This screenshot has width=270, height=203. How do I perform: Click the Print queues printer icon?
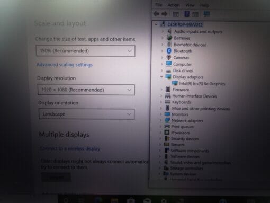tap(167, 127)
